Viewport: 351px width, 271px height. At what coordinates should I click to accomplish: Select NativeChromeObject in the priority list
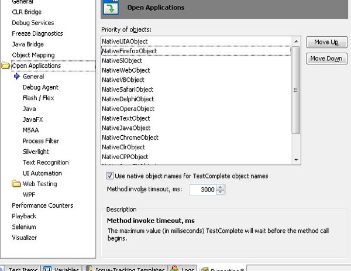130,138
